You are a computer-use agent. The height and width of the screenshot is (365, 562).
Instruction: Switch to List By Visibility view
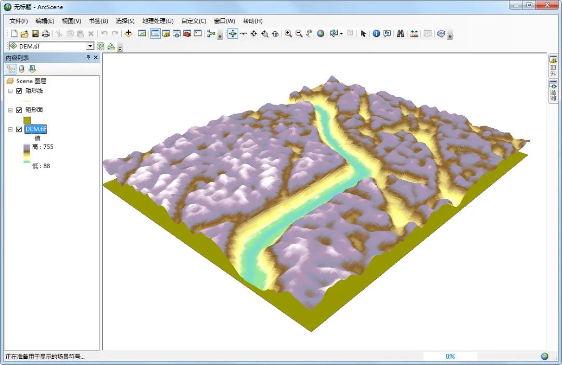[32, 69]
